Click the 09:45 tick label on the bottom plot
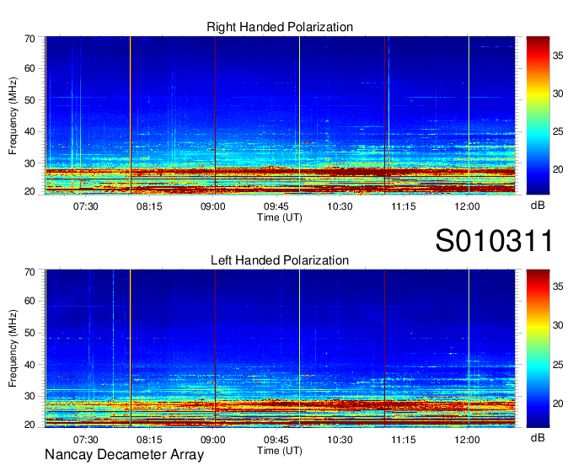Viewport: 573px width, 465px height. pyautogui.click(x=276, y=440)
